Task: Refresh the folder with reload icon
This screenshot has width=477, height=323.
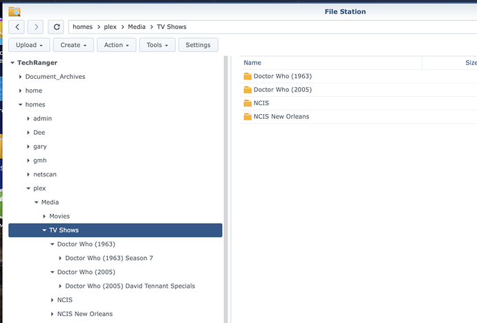Action: pyautogui.click(x=56, y=27)
